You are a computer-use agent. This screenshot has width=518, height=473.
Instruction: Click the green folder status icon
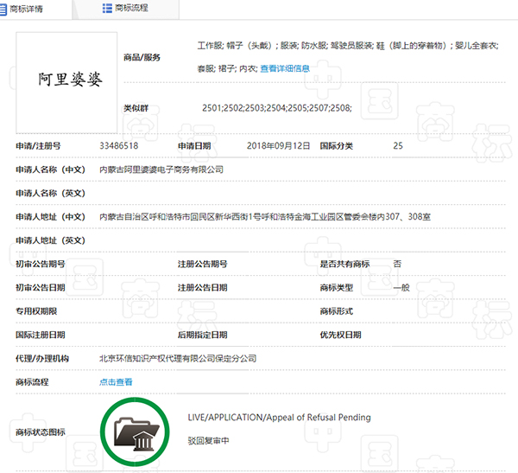point(135,431)
